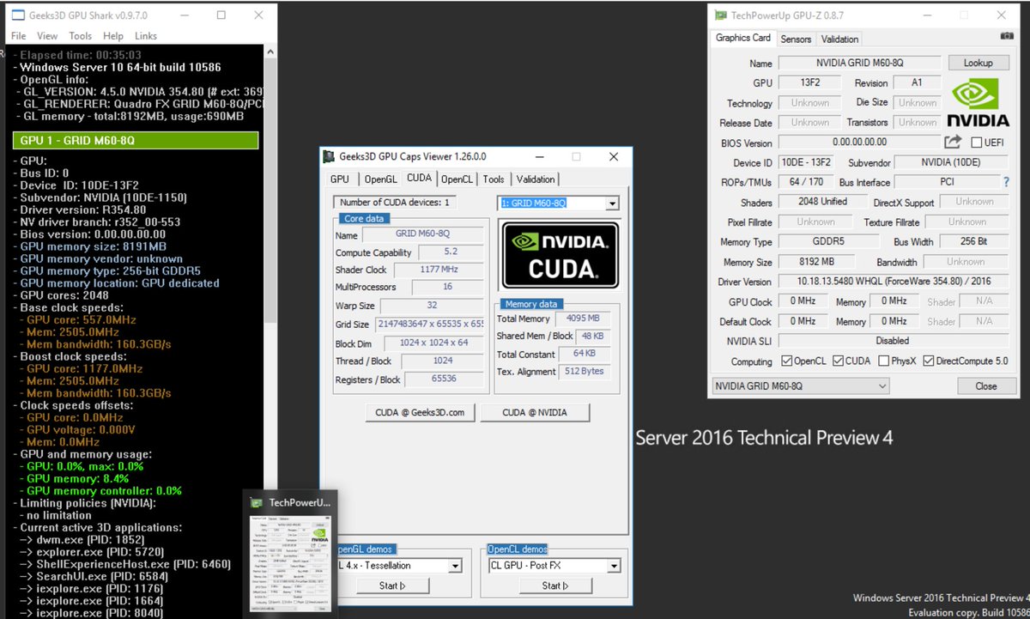Toggle the OpenCL computing checkbox
The width and height of the screenshot is (1030, 619).
coord(787,361)
